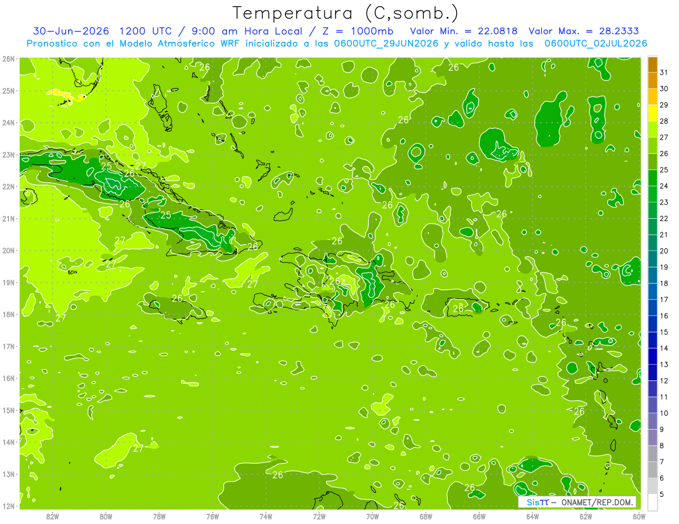679x524 pixels.
Task: Click the "60W" longitude axis label
Action: pyautogui.click(x=639, y=516)
